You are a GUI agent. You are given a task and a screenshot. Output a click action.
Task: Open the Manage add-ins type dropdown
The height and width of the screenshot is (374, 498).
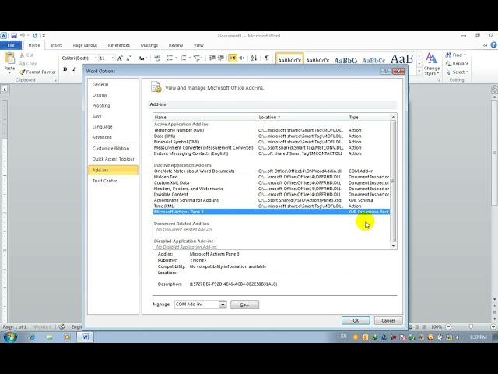click(223, 305)
